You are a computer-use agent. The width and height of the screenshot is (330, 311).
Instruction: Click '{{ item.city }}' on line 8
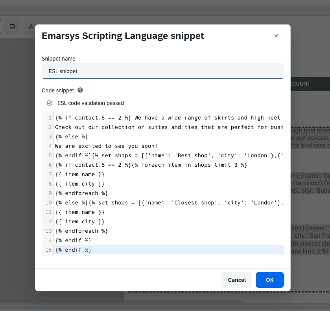80,184
